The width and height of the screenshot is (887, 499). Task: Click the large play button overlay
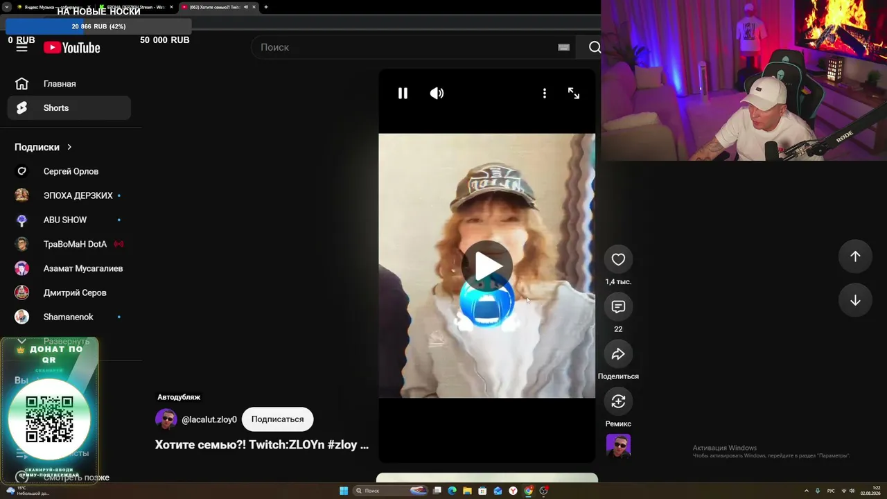click(x=487, y=265)
